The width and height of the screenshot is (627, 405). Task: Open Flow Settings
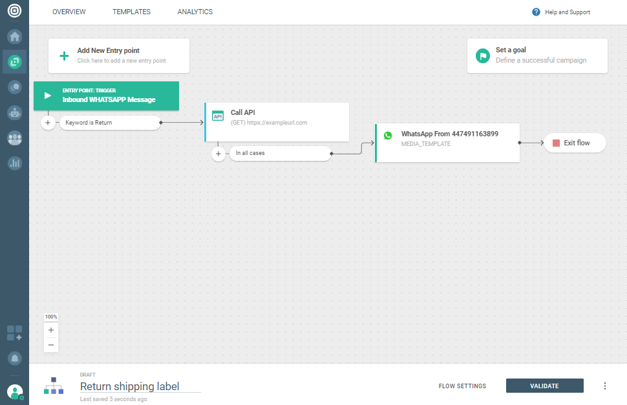coord(462,386)
